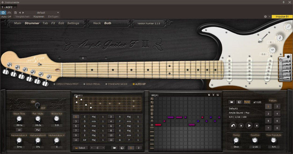Open the gear settings icon near Impulse 61
This screenshot has height=154, width=293.
[x=265, y=16]
